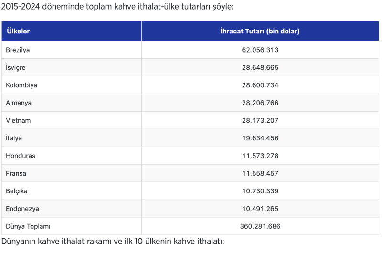Click the Ülkeler column header
Screen dimensions: 382x253
pos(18,31)
